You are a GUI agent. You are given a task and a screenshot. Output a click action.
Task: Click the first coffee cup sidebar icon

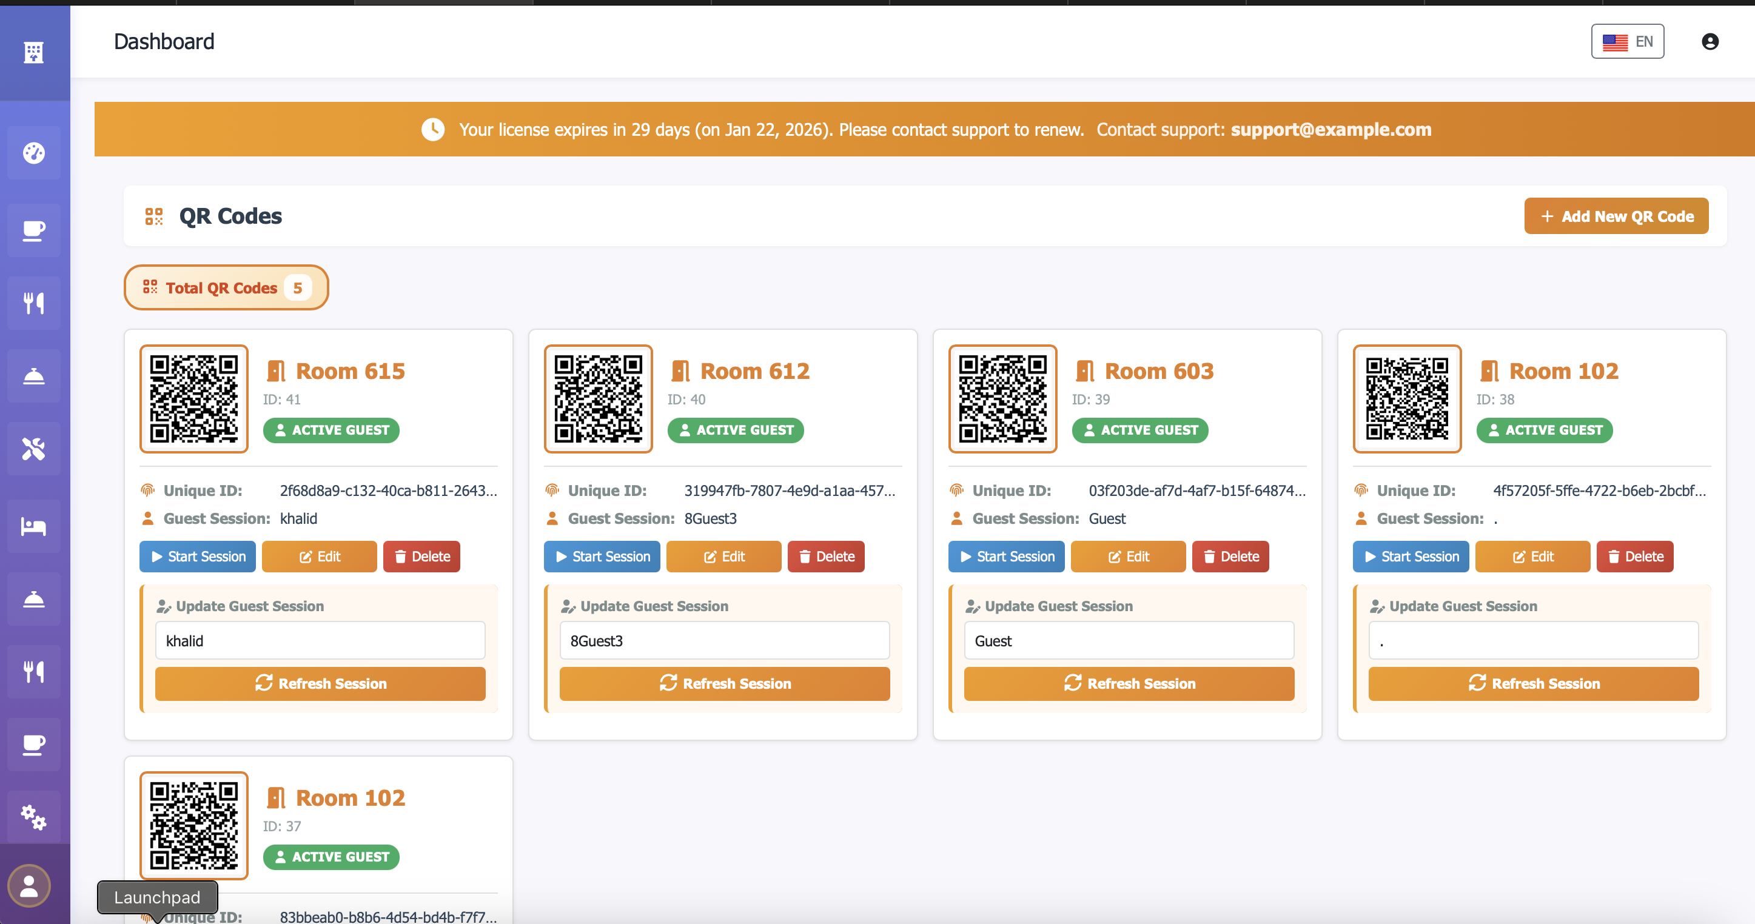point(33,231)
